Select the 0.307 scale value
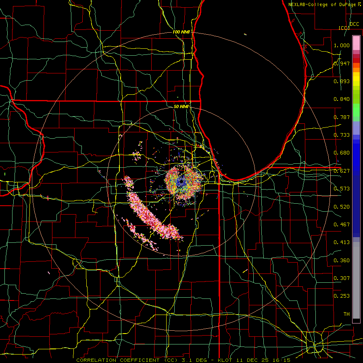Screen dimensions: 363x363 [342, 278]
